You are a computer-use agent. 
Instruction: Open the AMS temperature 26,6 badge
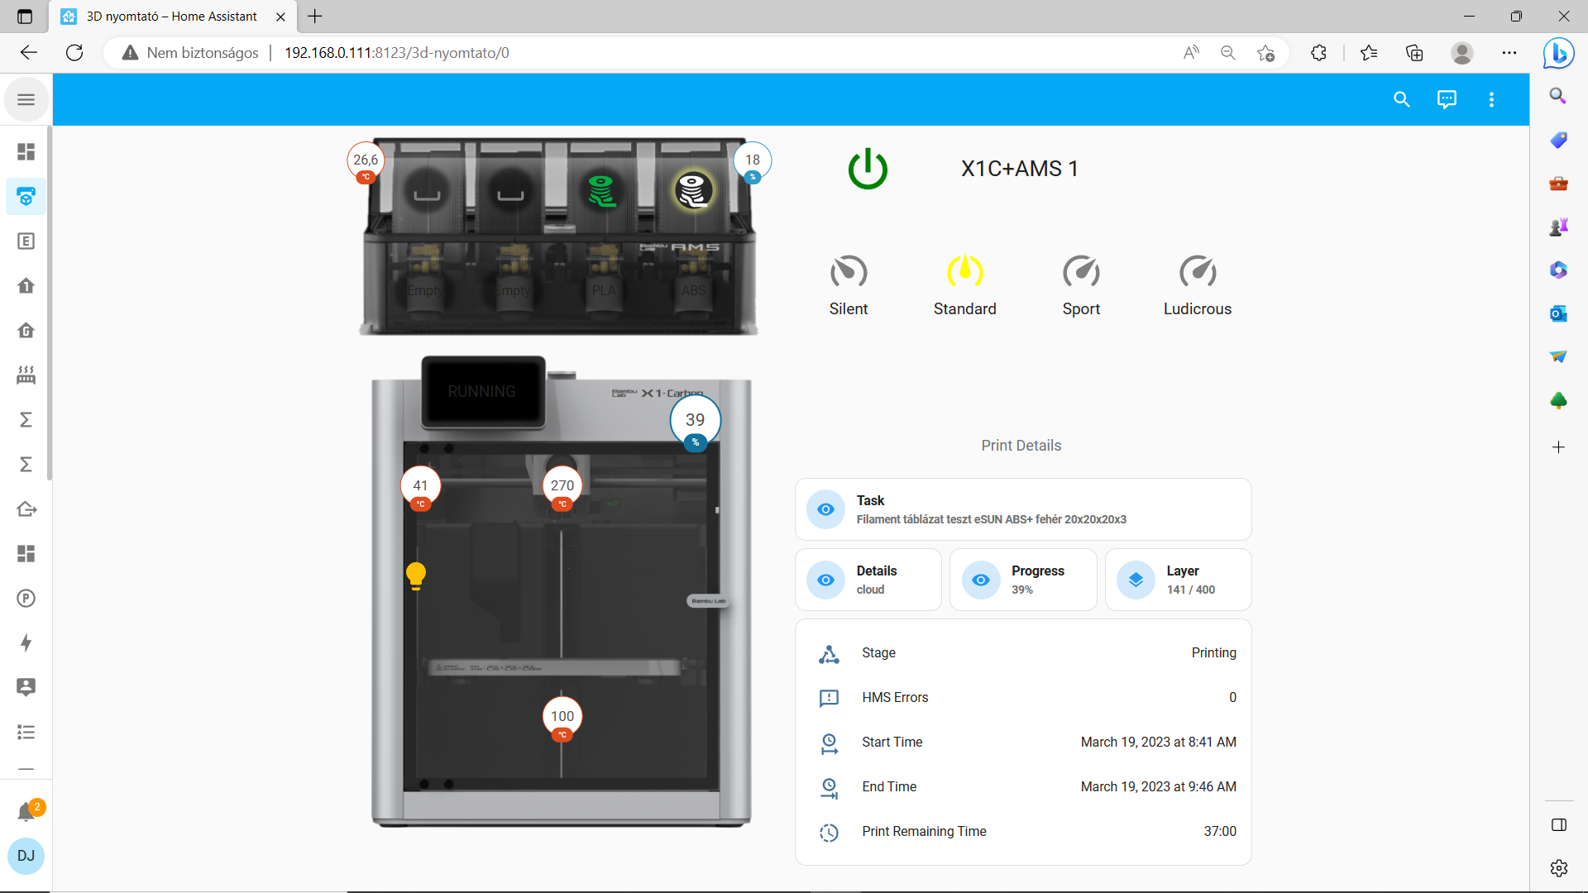(366, 162)
